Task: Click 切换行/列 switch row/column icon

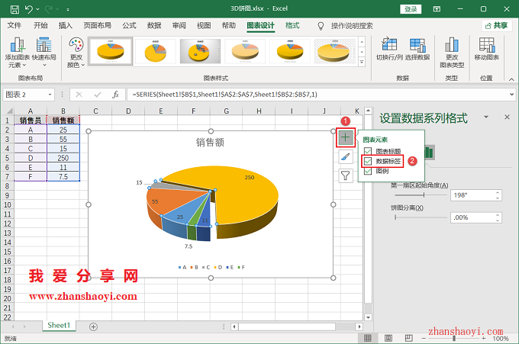Action: [x=389, y=49]
